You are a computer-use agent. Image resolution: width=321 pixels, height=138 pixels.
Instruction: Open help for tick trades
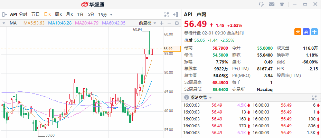coord(186,98)
